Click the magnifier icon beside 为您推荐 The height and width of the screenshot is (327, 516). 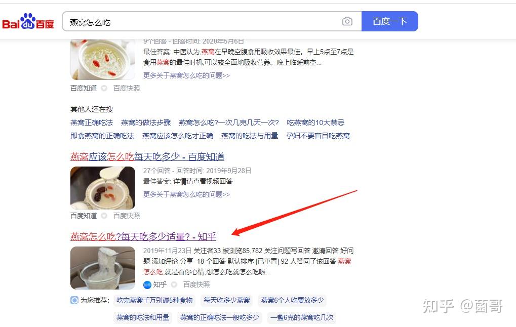point(74,300)
